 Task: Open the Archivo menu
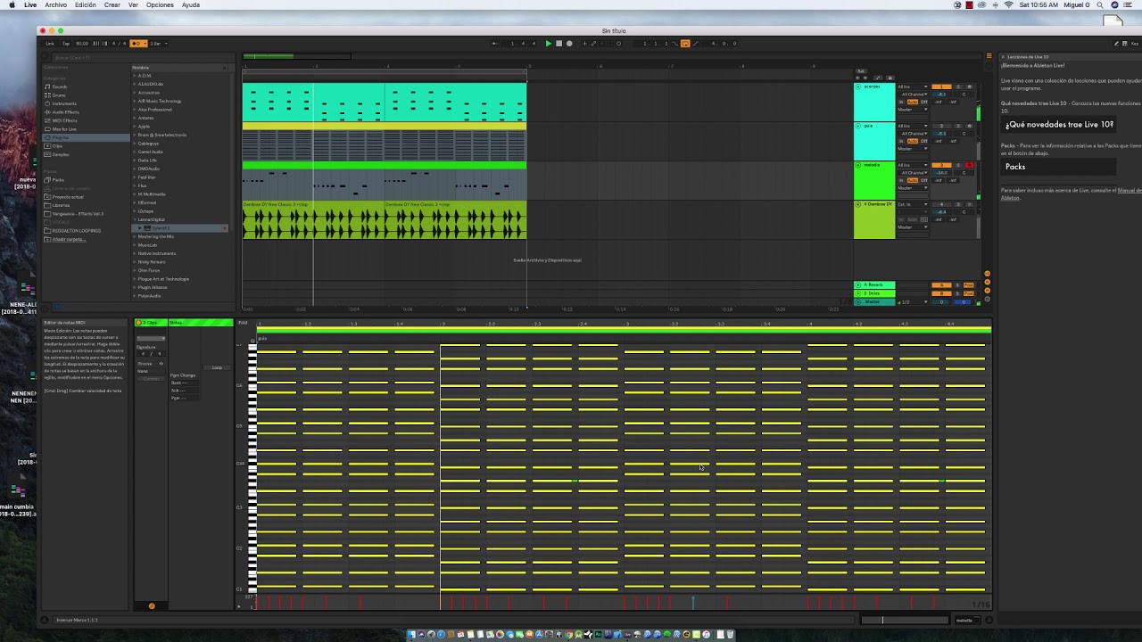pyautogui.click(x=55, y=4)
